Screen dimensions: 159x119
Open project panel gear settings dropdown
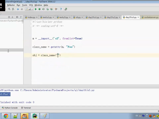pyautogui.click(x=17, y=17)
